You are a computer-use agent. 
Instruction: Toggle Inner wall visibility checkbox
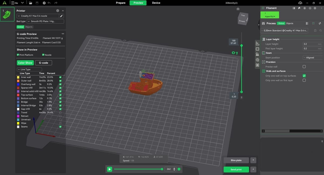pyautogui.click(x=60, y=77)
